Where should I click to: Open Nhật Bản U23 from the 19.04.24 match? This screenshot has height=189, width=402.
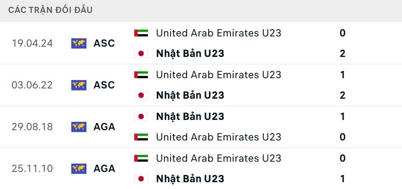(190, 54)
